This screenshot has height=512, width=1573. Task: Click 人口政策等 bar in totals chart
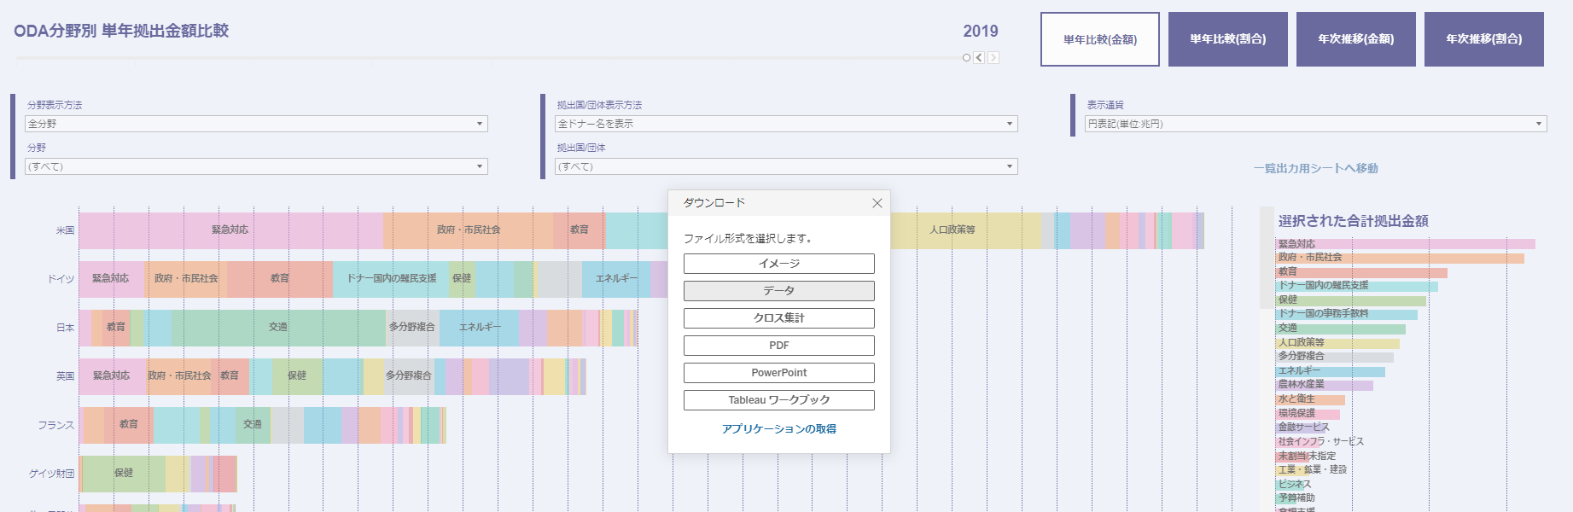pyautogui.click(x=1337, y=343)
